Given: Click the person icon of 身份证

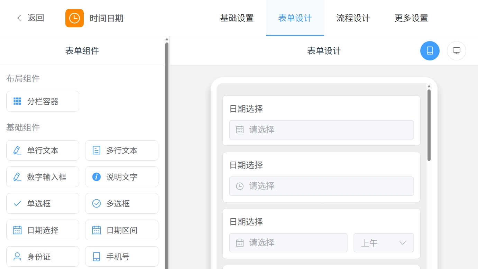Looking at the screenshot, I should click(x=17, y=257).
